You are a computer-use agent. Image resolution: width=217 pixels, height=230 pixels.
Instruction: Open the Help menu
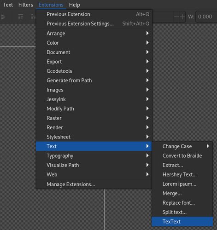pos(74,5)
